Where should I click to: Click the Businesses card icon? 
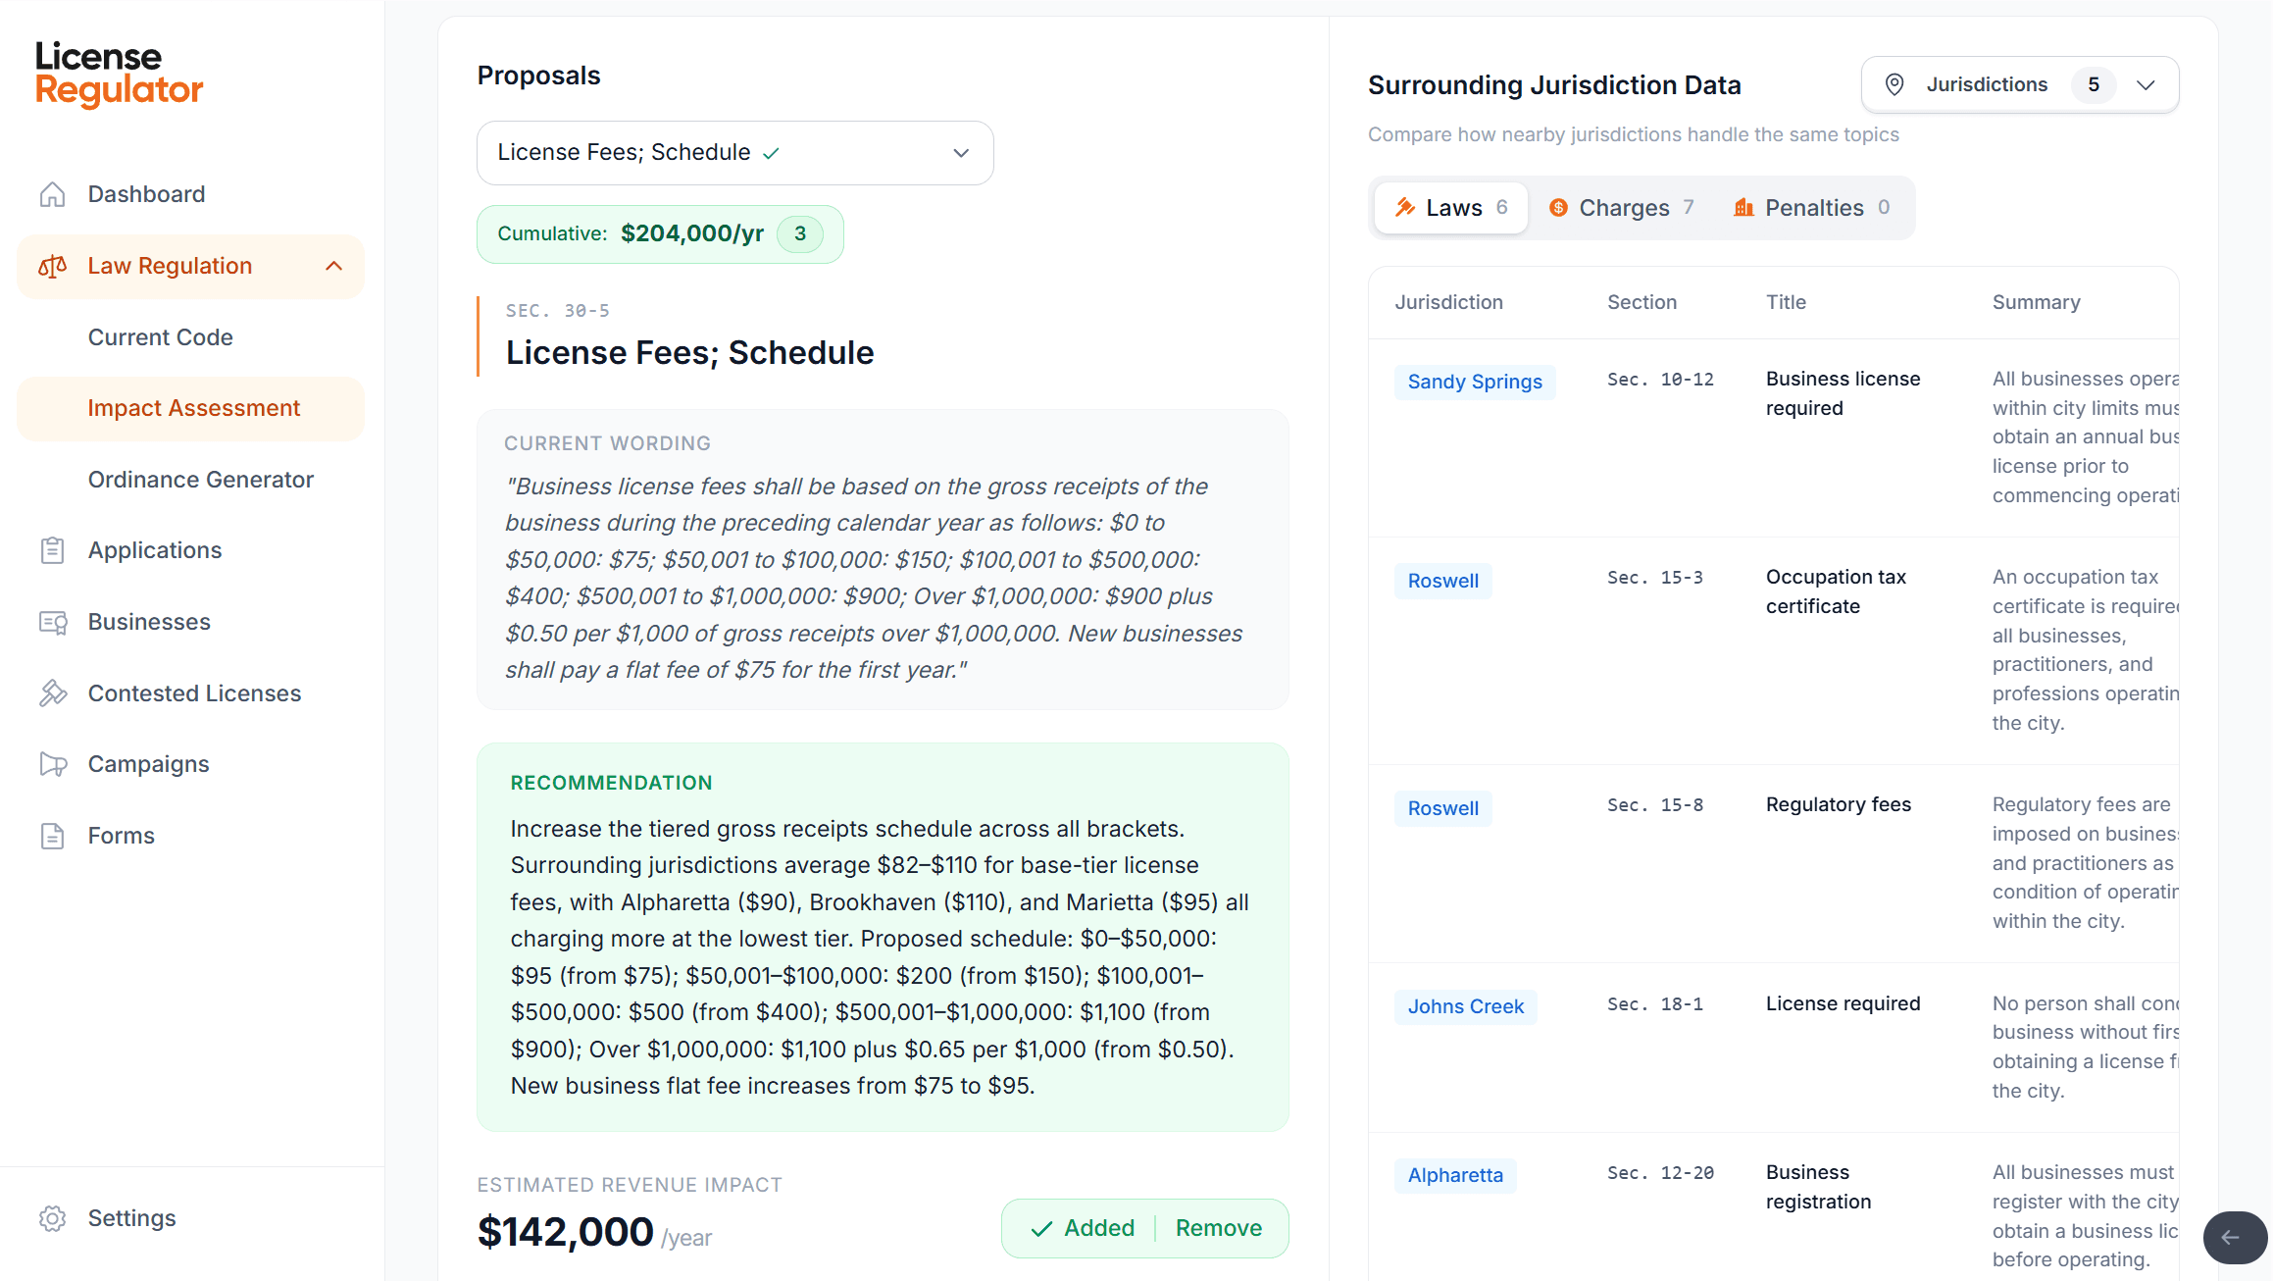pyautogui.click(x=52, y=622)
